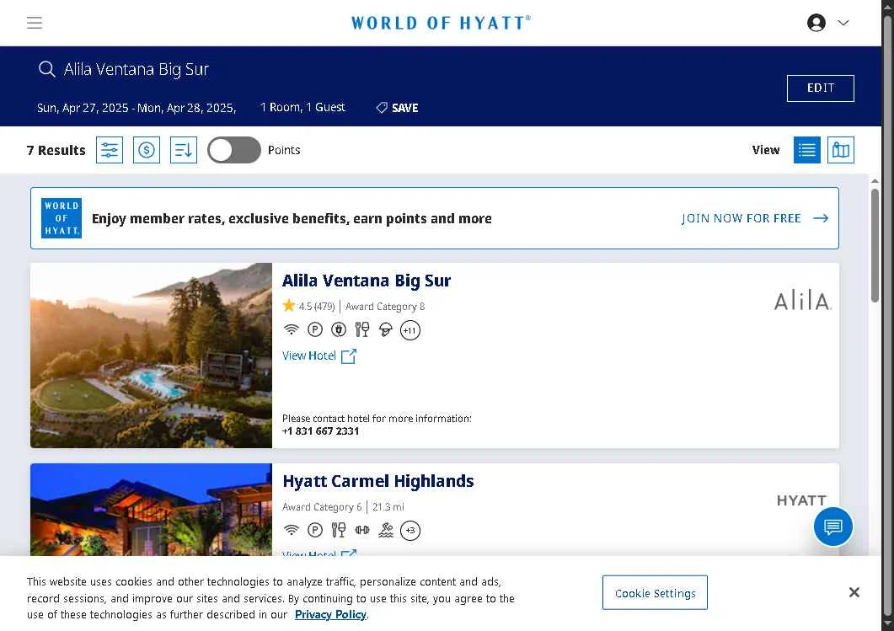Click the Wi-Fi icon for Hyatt Carmel Highlands
894x631 pixels.
pyautogui.click(x=292, y=530)
